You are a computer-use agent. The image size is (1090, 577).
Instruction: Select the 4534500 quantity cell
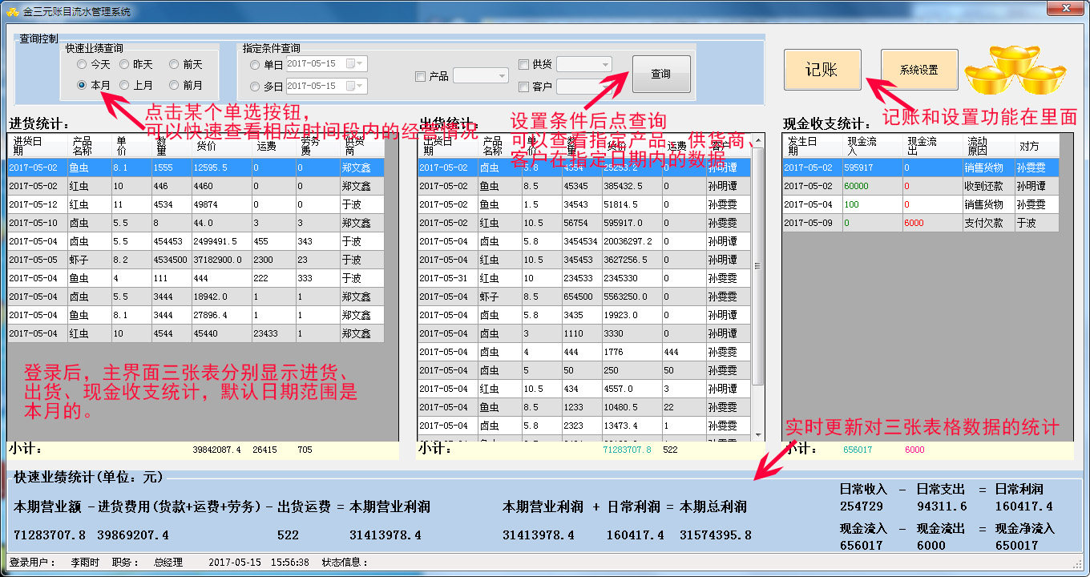pyautogui.click(x=171, y=260)
